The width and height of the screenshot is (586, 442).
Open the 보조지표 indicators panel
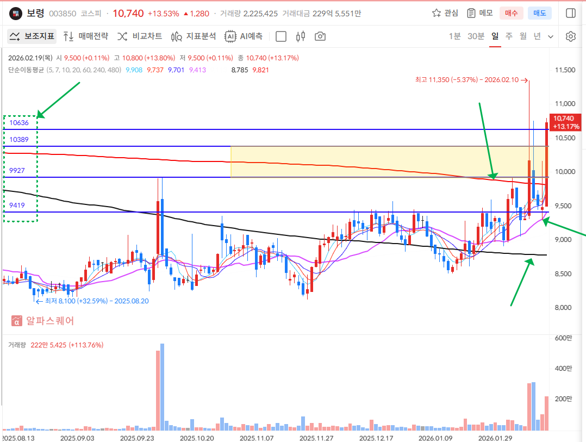point(32,36)
